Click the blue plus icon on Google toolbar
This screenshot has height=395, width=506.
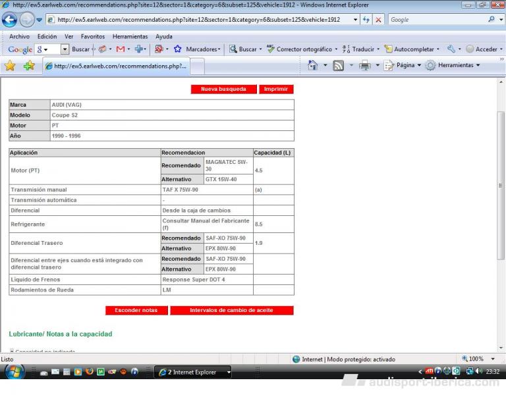(x=139, y=49)
